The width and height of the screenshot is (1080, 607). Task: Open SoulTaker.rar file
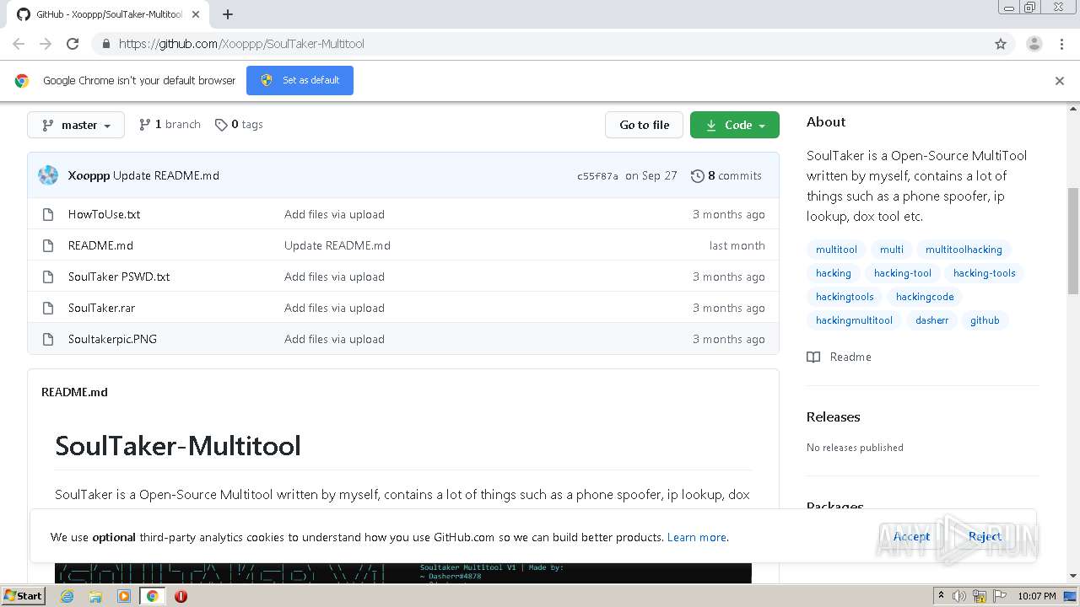click(x=101, y=308)
